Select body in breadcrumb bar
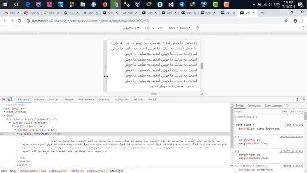The width and height of the screenshot is (307, 173). tap(13, 171)
